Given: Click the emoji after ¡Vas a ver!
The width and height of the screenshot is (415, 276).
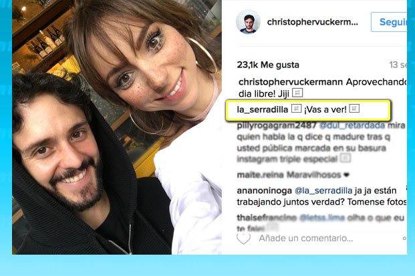Looking at the screenshot, I should tap(354, 109).
